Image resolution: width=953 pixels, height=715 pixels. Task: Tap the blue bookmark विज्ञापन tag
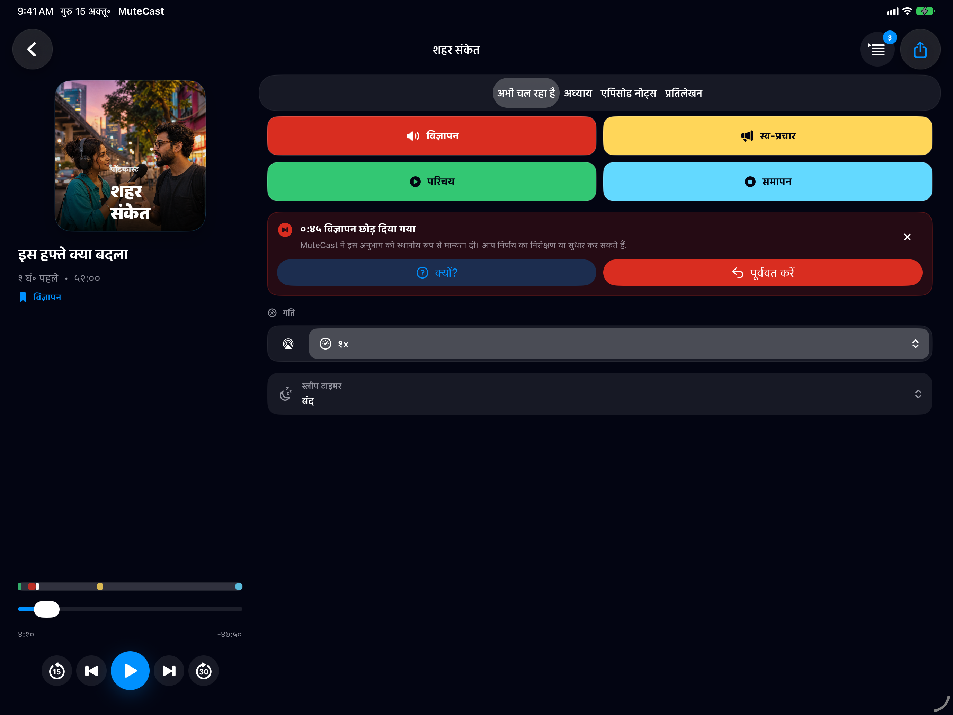pyautogui.click(x=40, y=297)
